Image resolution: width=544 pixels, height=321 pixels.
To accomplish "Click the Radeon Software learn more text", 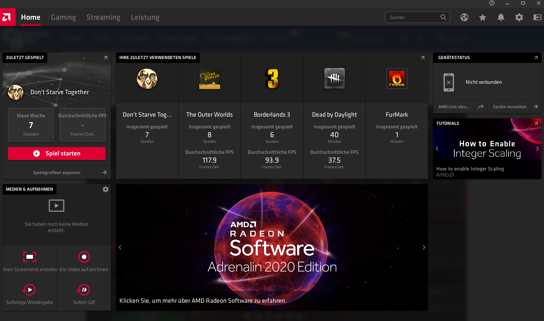I will coord(203,301).
